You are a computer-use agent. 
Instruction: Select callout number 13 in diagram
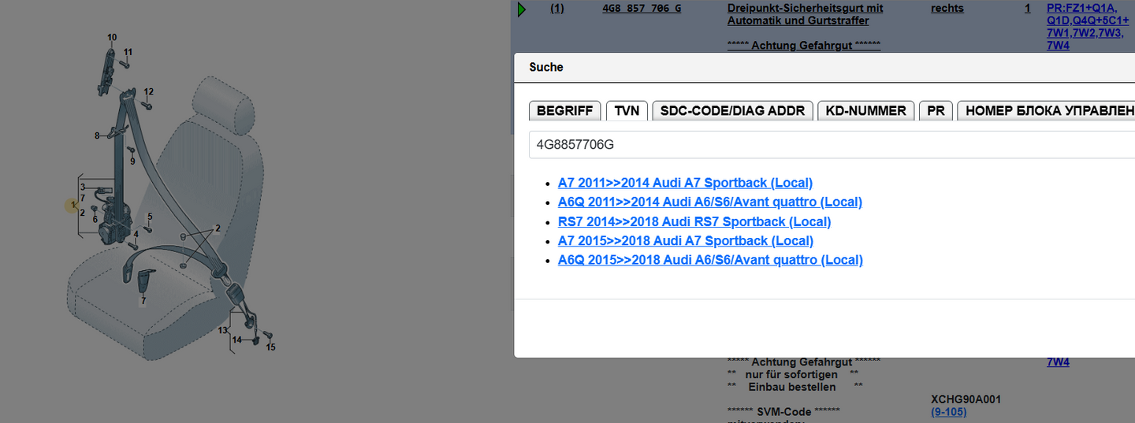223,330
